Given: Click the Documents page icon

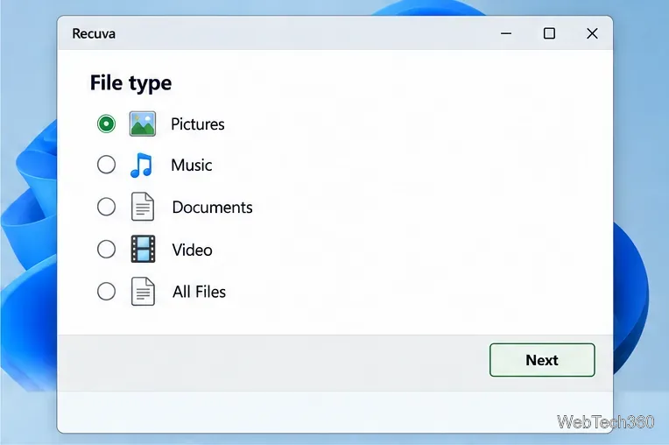Looking at the screenshot, I should (143, 207).
